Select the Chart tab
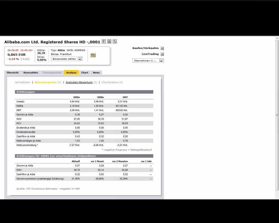Image resolution: width=279 pixels, height=223 pixels. [x=85, y=72]
